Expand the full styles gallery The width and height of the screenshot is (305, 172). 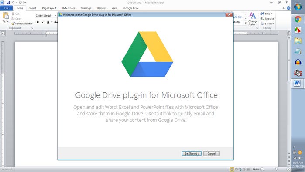coord(246,23)
